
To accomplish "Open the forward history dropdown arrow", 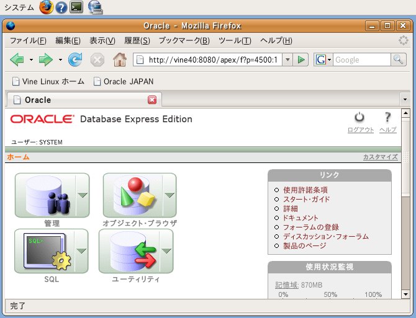I will pos(60,60).
